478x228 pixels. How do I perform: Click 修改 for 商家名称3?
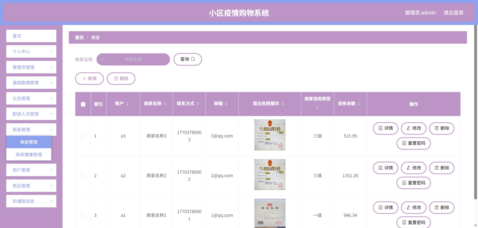(414, 128)
